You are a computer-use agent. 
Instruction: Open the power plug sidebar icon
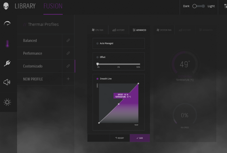(x=7, y=63)
